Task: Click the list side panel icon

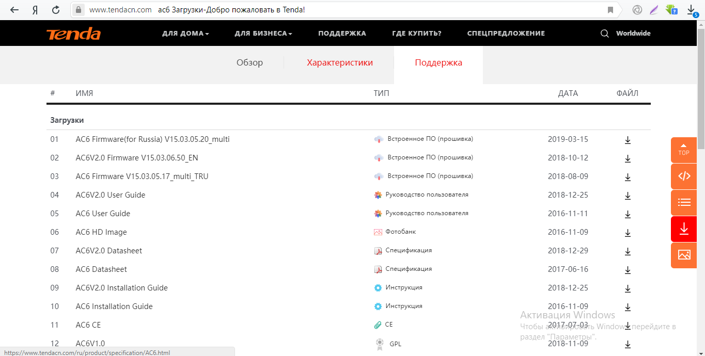Action: [x=684, y=202]
